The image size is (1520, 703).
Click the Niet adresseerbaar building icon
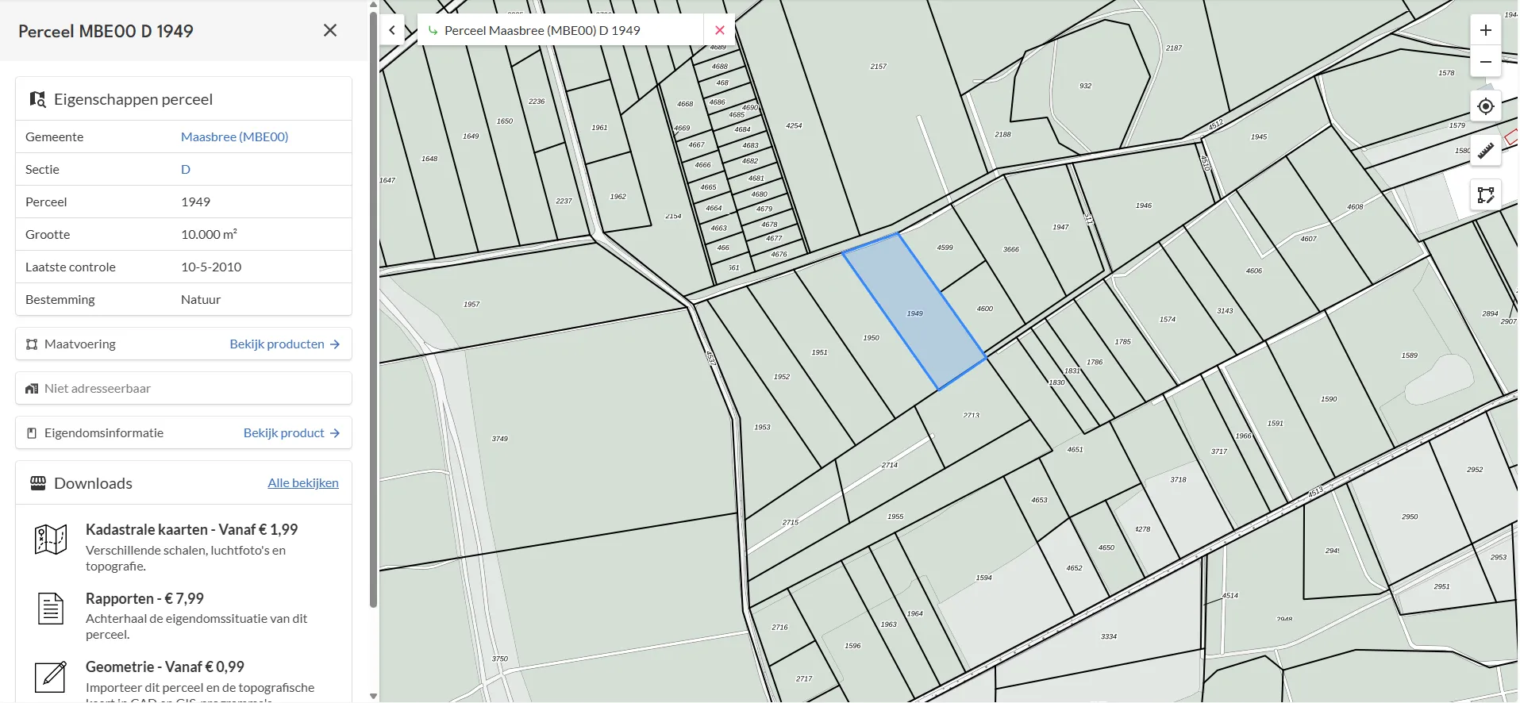(32, 389)
